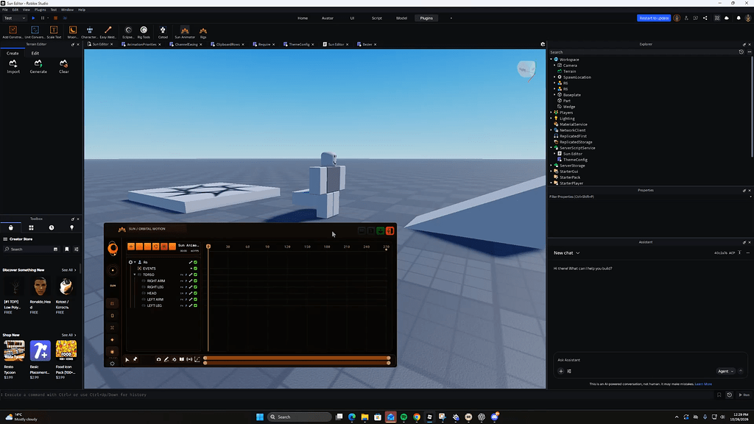
Task: Open the ThemeConfig script tab
Action: (299, 44)
